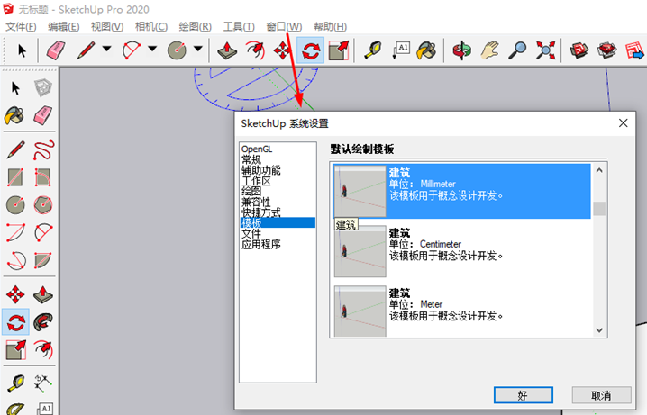Click the highlighted Rotate tool in top toolbar
The width and height of the screenshot is (647, 415).
[311, 50]
